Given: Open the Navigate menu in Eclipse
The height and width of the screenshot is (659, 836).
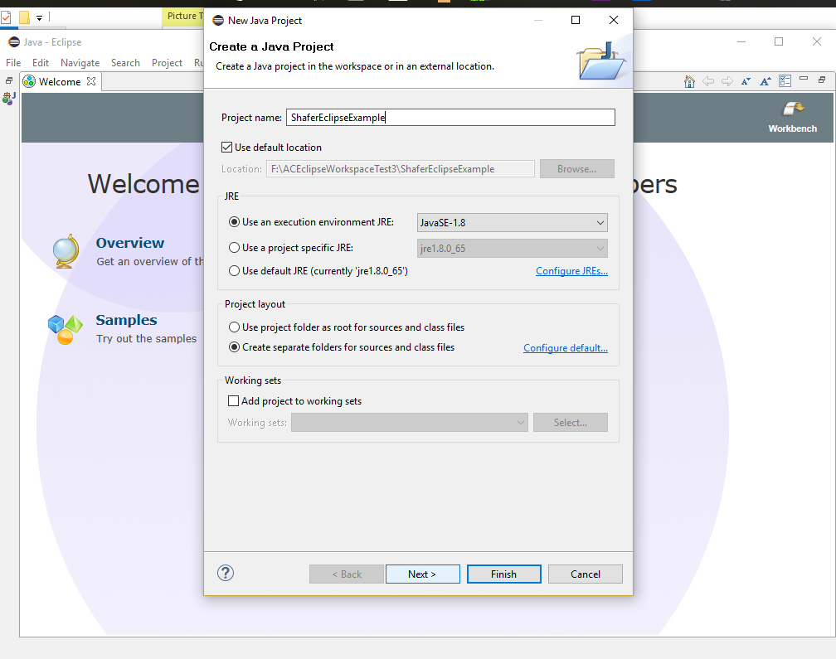Looking at the screenshot, I should (x=80, y=63).
